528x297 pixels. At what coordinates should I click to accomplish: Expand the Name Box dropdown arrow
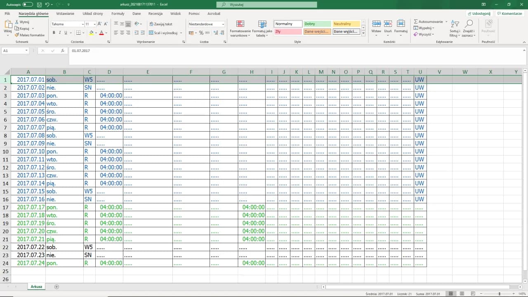[26, 51]
